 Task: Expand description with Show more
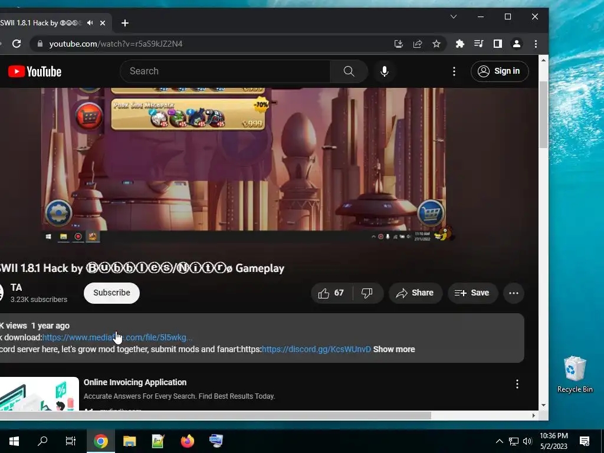coord(393,349)
